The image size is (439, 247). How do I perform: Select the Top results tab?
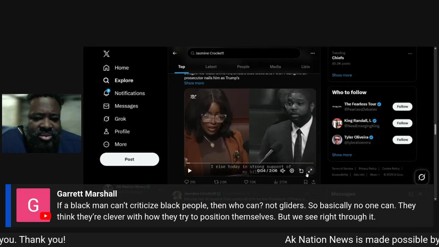[181, 67]
